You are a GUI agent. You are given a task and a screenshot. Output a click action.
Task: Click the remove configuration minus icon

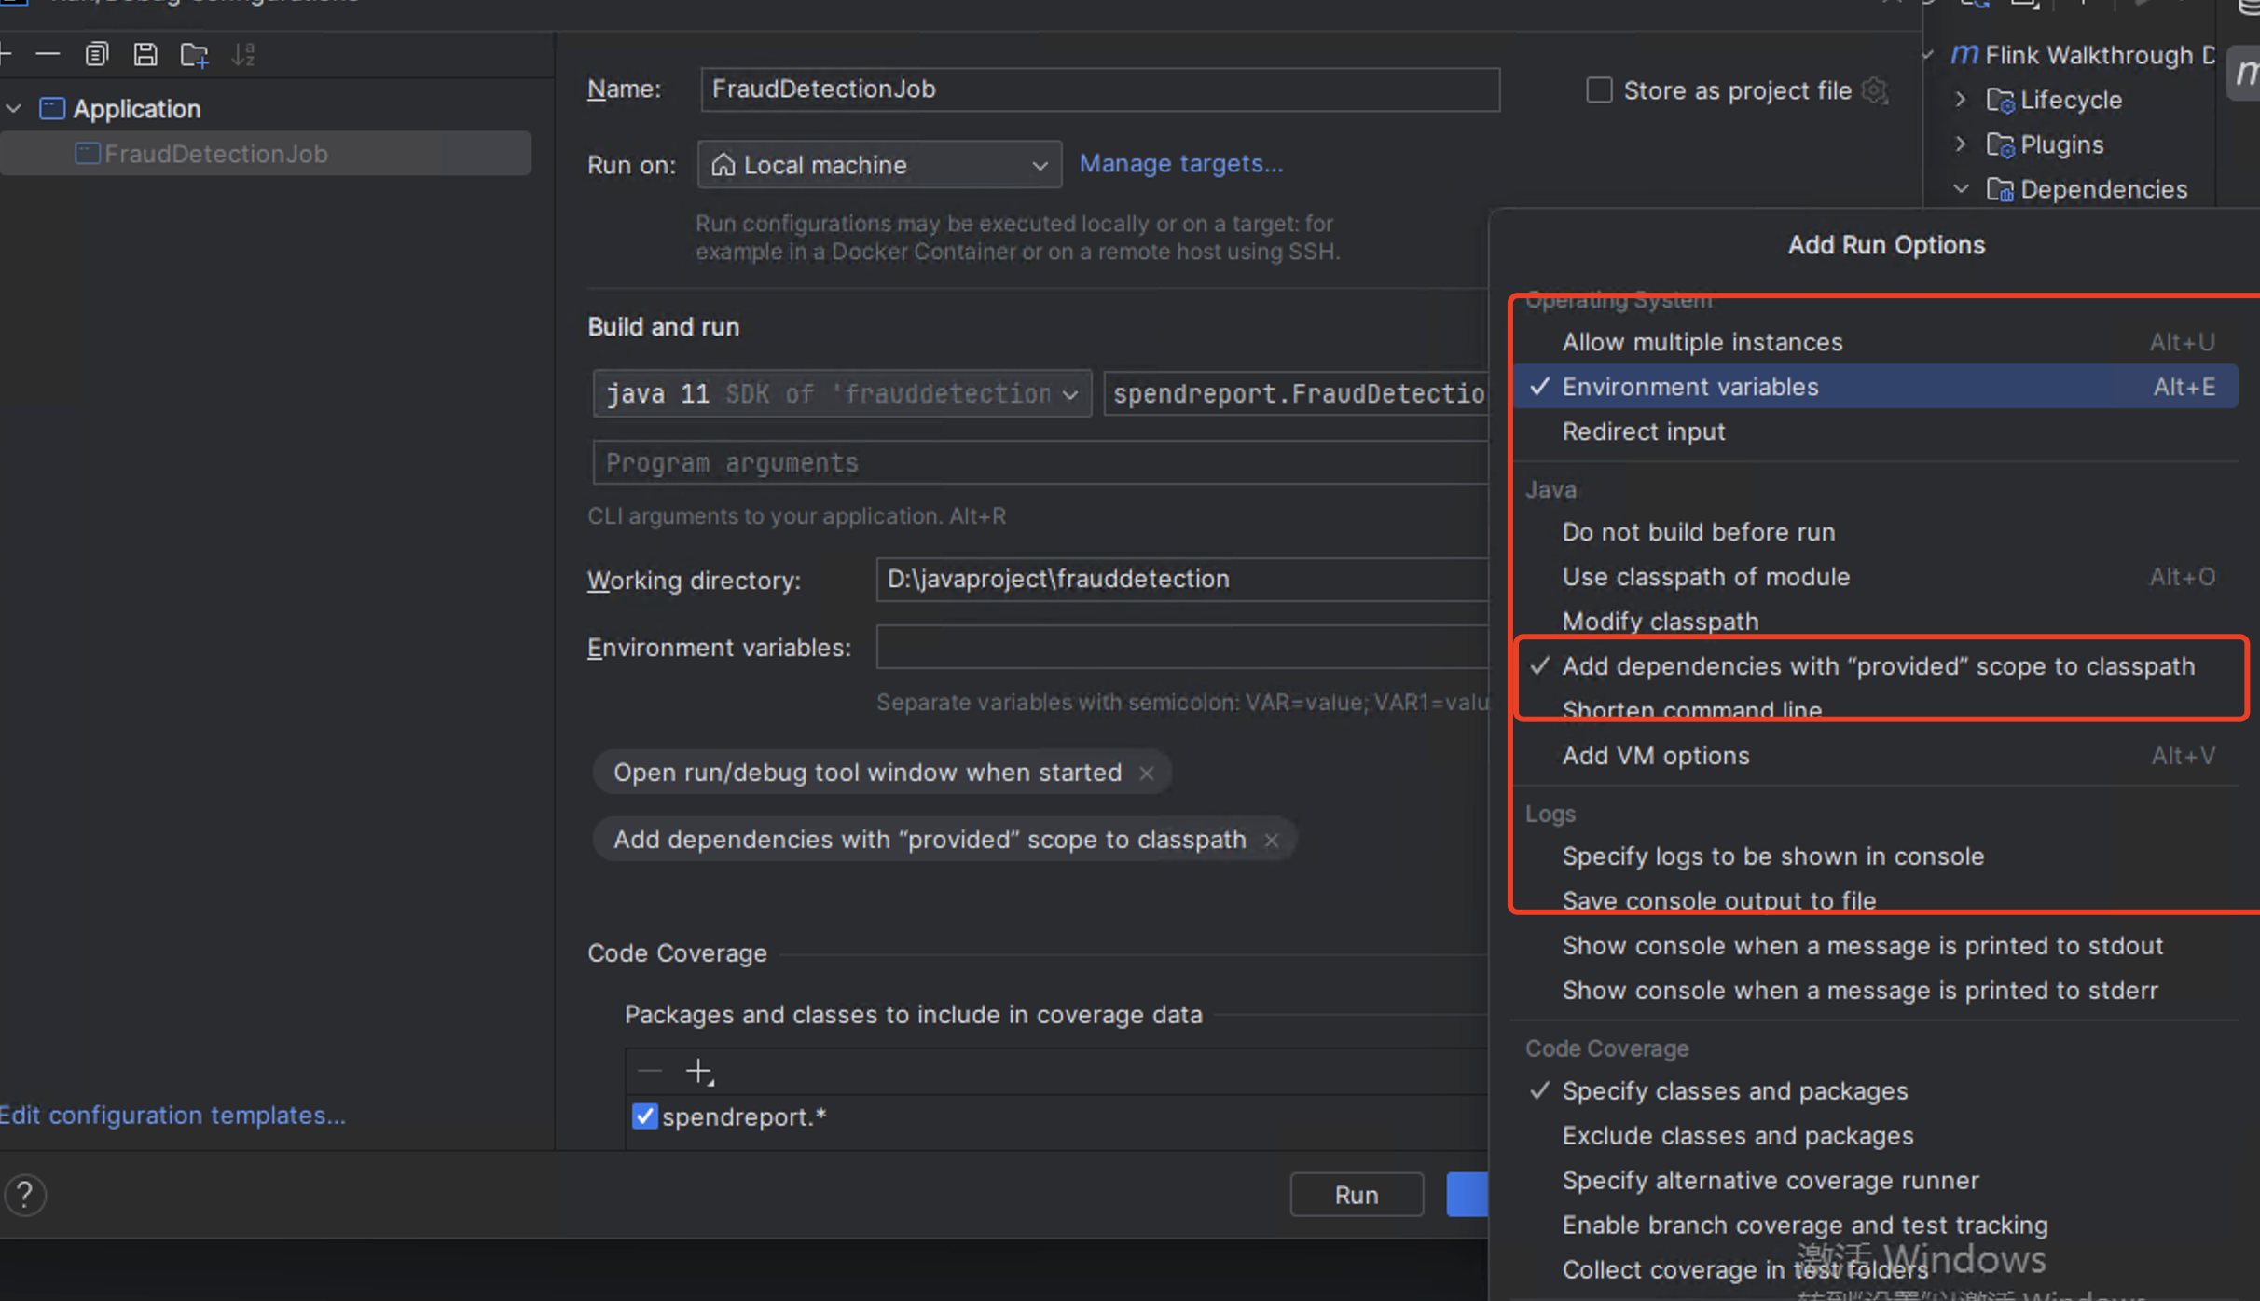click(x=48, y=55)
